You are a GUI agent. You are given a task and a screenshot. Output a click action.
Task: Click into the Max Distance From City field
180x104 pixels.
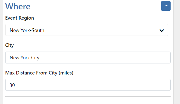pos(88,85)
